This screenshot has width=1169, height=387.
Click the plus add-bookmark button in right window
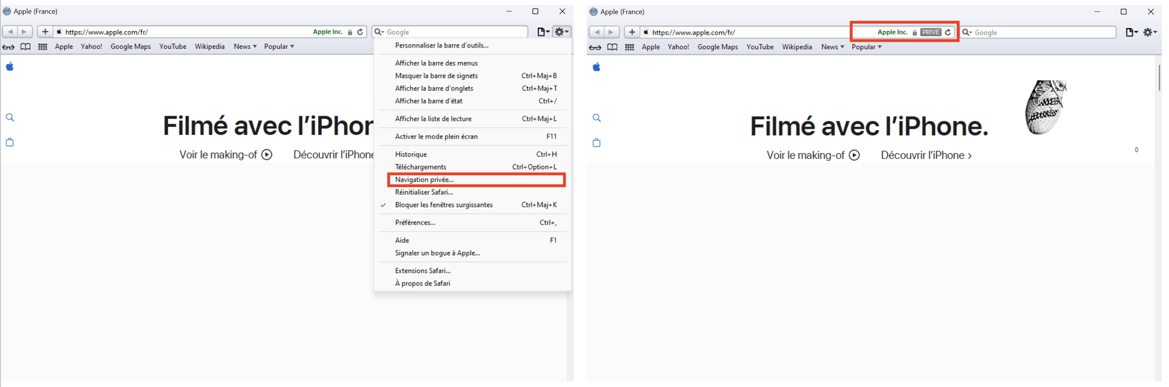click(632, 32)
